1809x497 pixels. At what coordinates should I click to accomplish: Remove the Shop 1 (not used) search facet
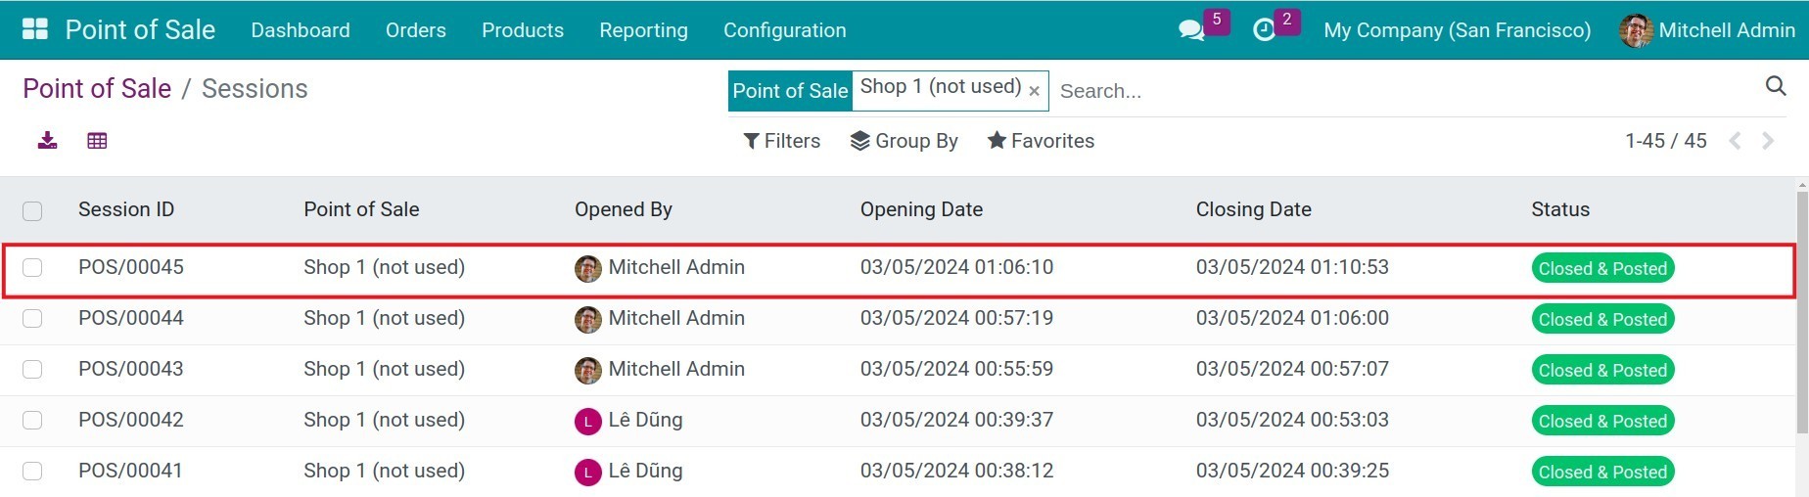click(x=1034, y=91)
